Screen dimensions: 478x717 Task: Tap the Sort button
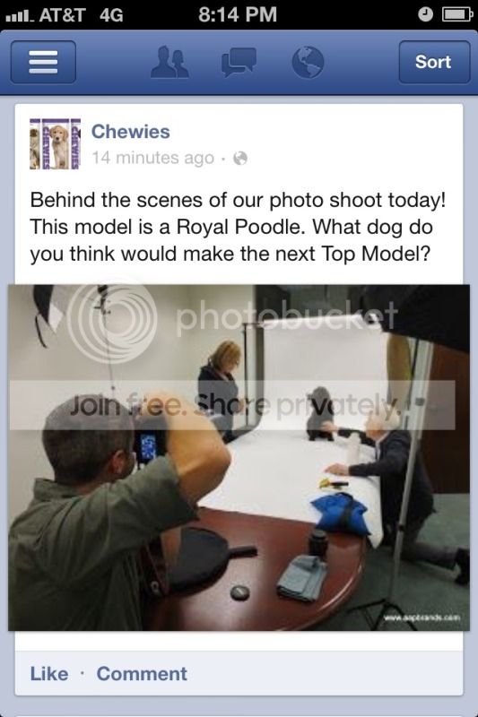click(434, 62)
